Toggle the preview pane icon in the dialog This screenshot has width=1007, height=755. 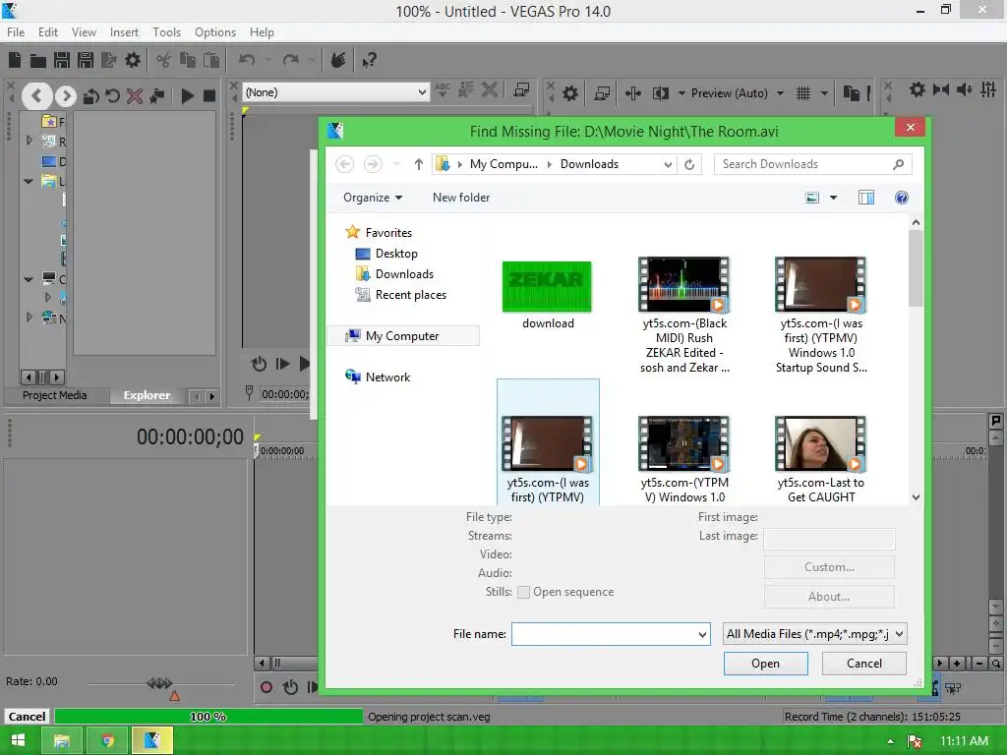pyautogui.click(x=866, y=198)
